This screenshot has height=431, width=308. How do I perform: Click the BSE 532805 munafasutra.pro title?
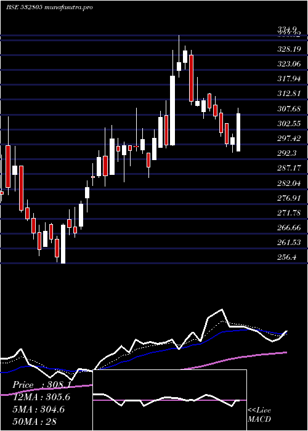[x=49, y=7]
